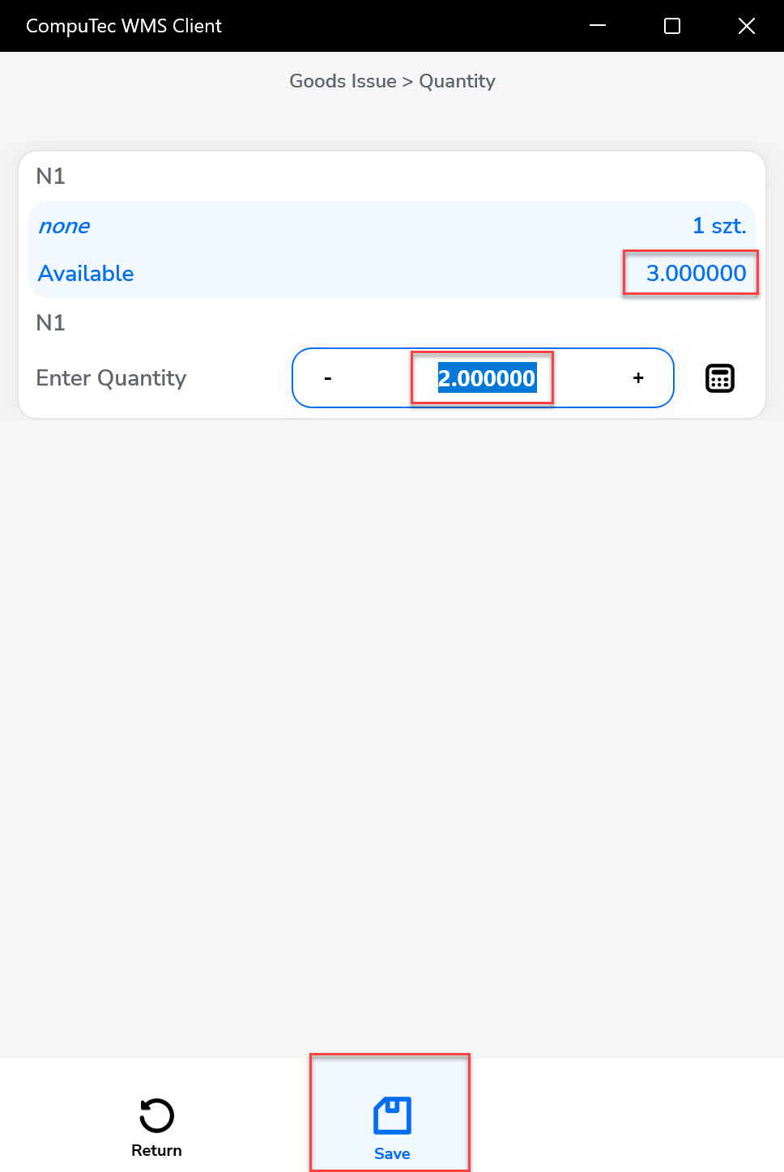Click the Available amount 3.000000
This screenshot has width=784, height=1172.
pyautogui.click(x=691, y=273)
